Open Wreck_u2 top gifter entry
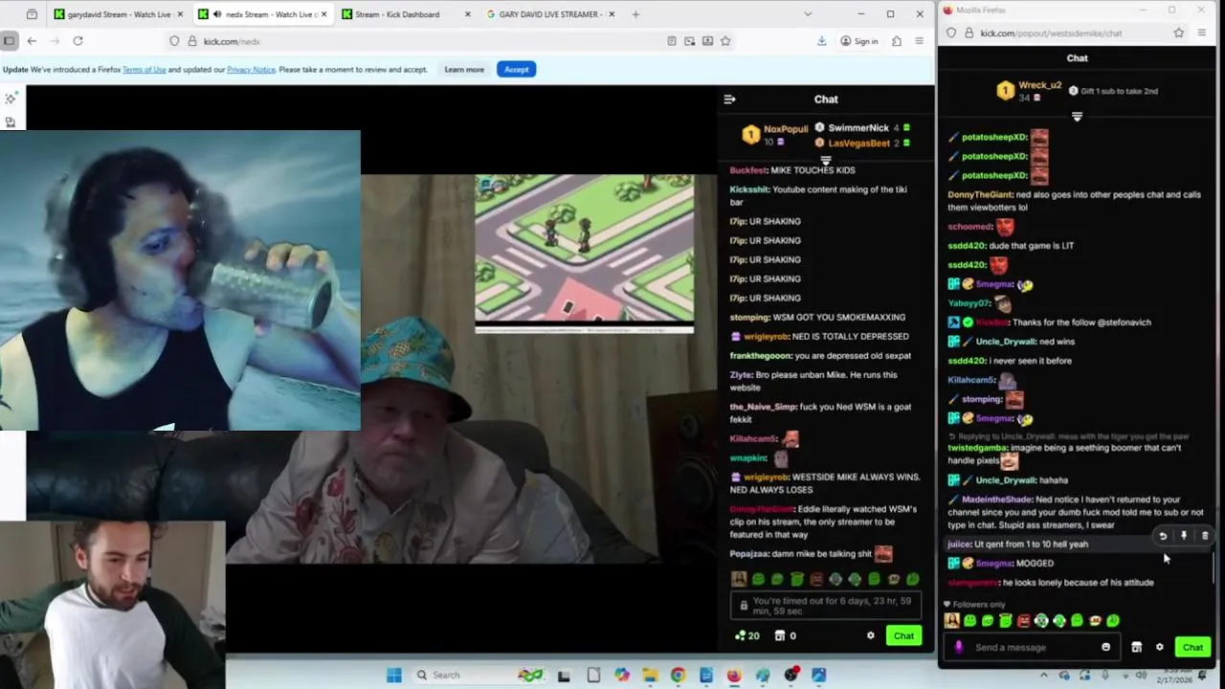 (x=1029, y=91)
